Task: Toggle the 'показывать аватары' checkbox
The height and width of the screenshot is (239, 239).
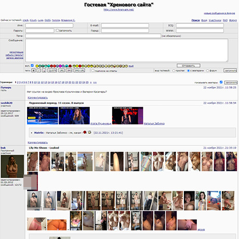Action: [221, 82]
